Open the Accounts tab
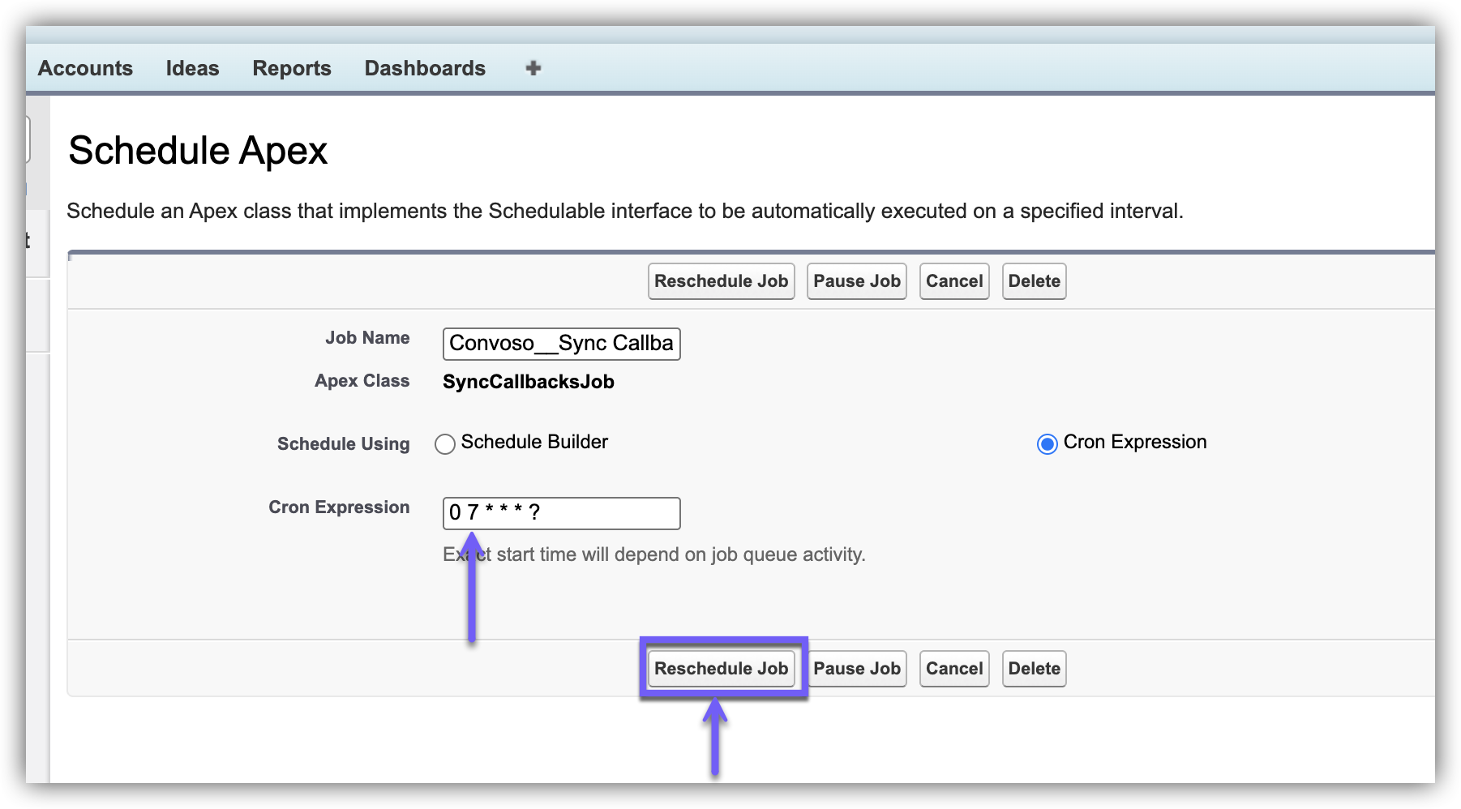Viewport: 1461px width, 809px height. 85,68
